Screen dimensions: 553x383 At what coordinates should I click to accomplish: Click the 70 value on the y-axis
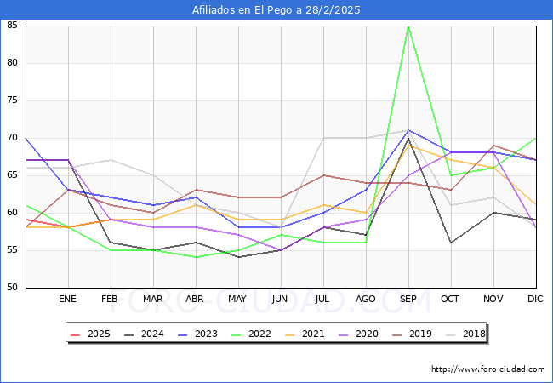click(x=12, y=138)
